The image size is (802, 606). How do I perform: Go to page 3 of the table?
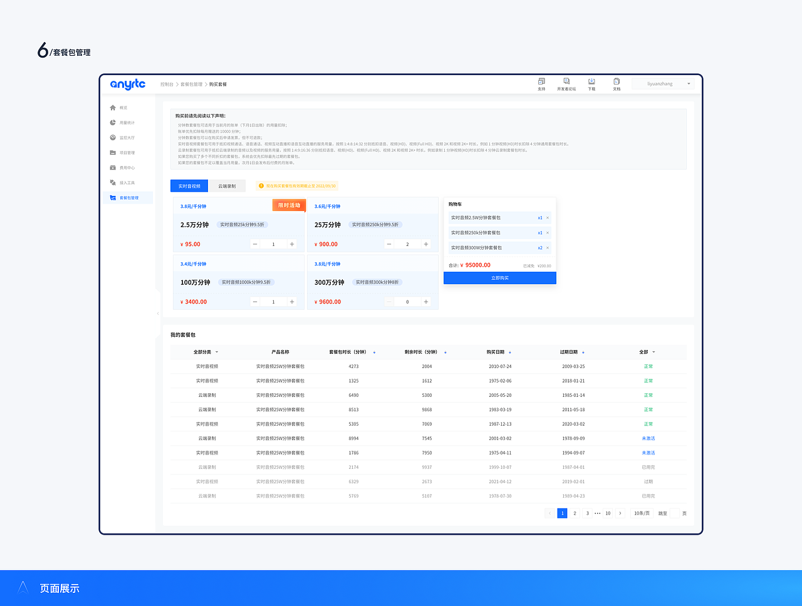[587, 513]
